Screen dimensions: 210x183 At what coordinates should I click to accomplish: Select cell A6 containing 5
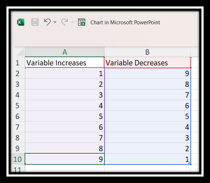pos(65,116)
